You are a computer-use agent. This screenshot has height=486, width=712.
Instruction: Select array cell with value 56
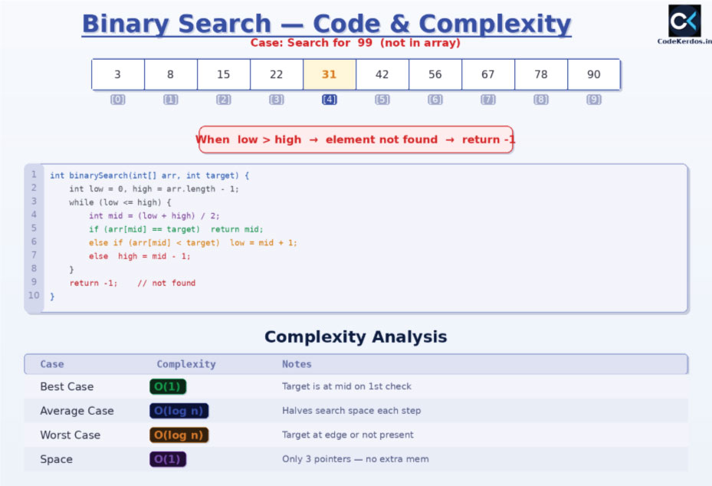(x=435, y=74)
